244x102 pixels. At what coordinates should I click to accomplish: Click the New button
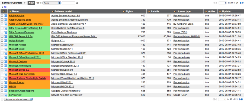(31, 3)
